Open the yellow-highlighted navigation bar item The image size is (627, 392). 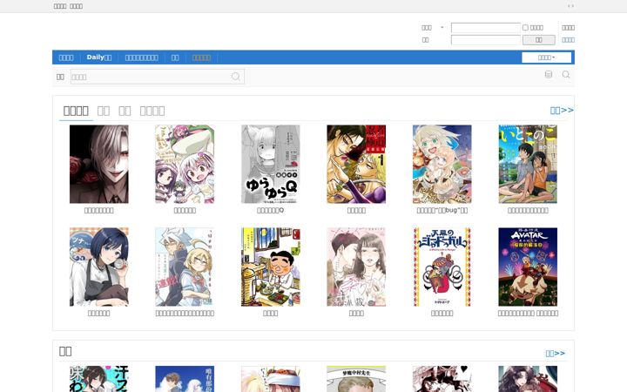tap(201, 57)
